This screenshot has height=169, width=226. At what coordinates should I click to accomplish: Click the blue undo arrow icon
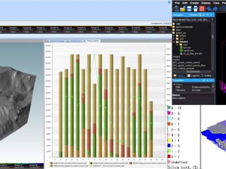click(209, 9)
